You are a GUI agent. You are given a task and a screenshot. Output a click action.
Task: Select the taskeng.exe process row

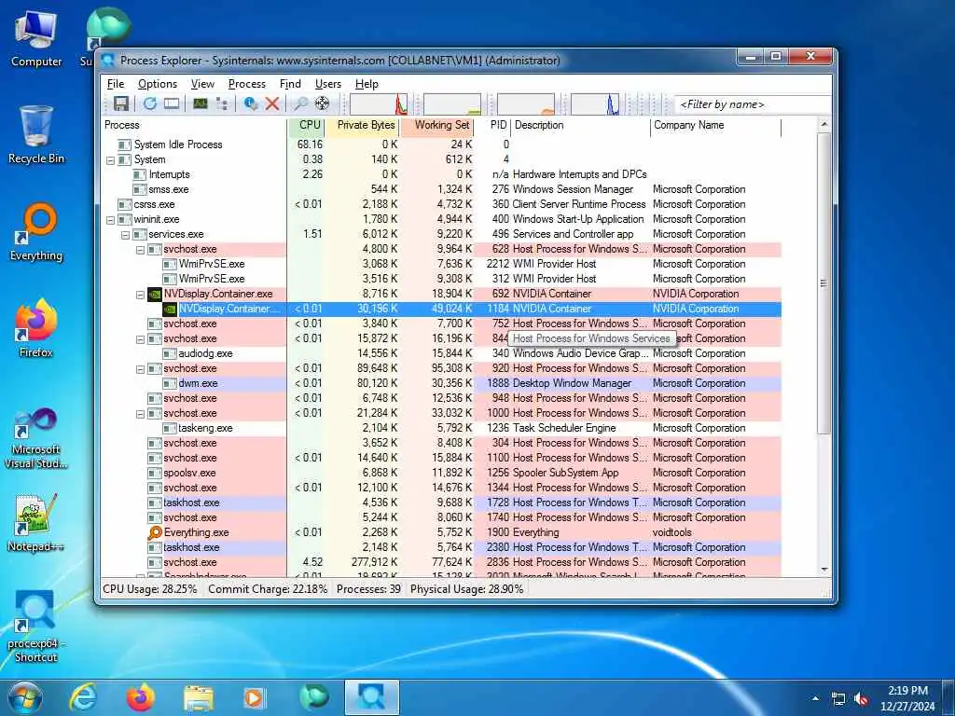(441, 429)
